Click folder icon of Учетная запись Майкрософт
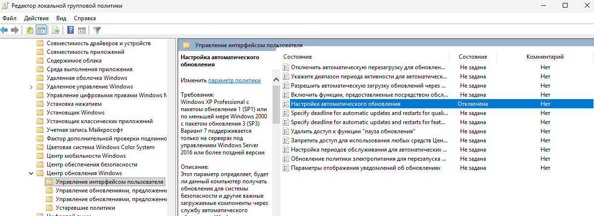The width and height of the screenshot is (594, 216). [40, 130]
